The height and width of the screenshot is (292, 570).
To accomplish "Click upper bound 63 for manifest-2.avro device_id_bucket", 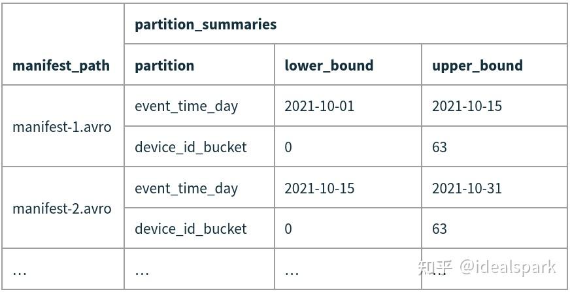I will (x=439, y=229).
